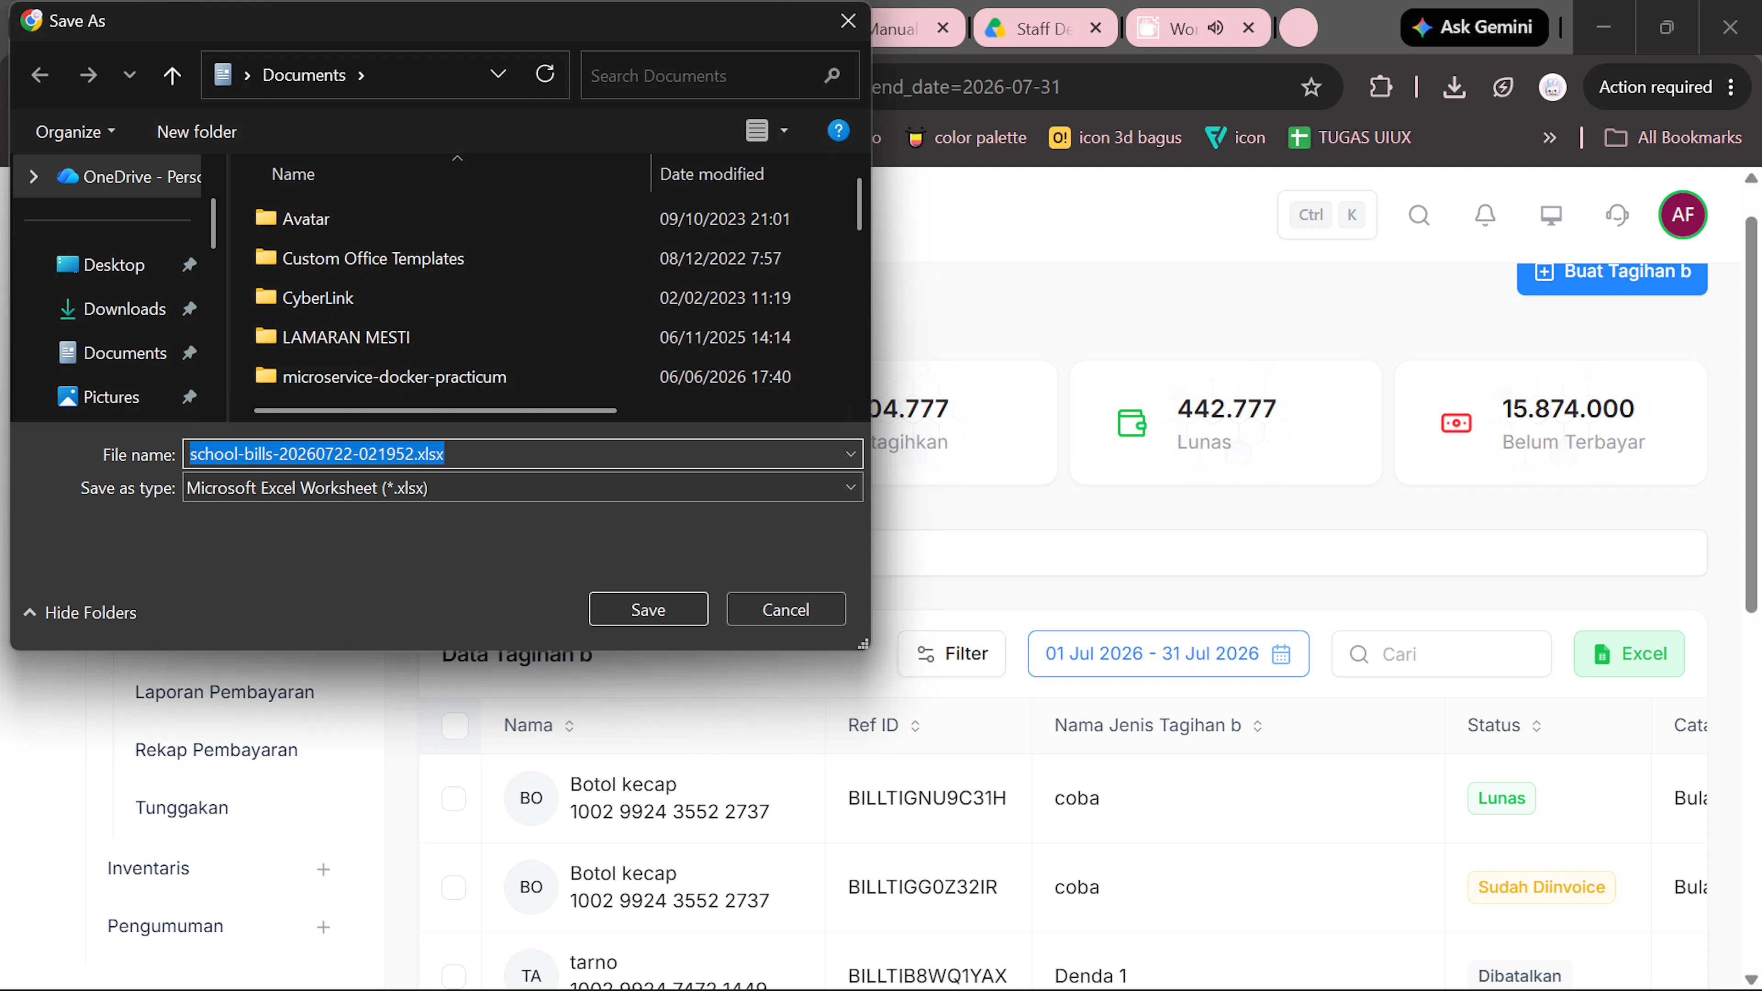This screenshot has height=991, width=1762.
Task: Open the Filter options
Action: tap(952, 654)
